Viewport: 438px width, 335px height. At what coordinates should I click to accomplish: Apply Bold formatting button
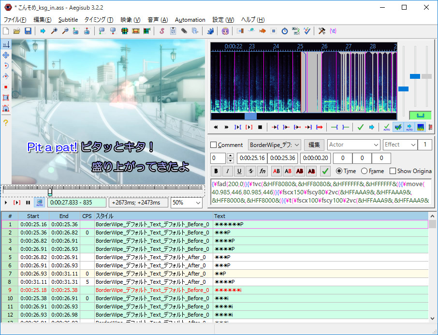(216, 171)
